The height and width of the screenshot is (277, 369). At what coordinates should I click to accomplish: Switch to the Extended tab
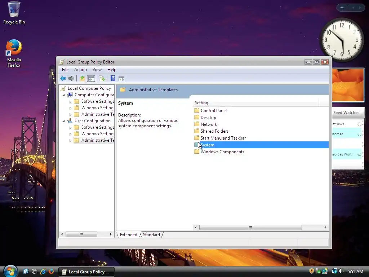[x=129, y=234]
